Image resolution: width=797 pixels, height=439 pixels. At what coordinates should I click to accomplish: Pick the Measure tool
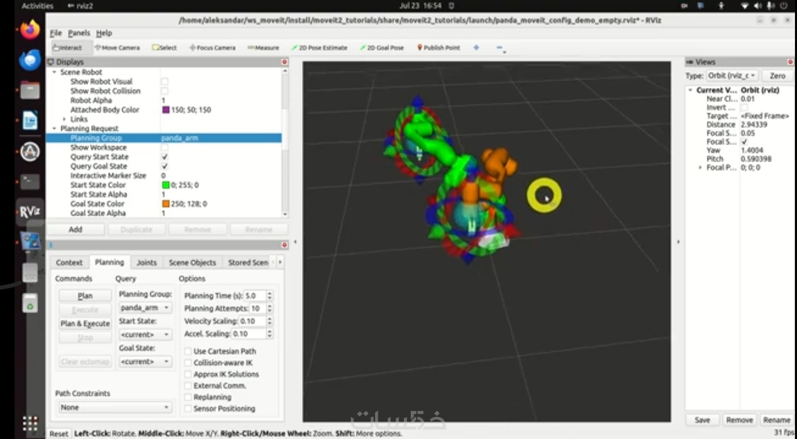click(x=263, y=48)
